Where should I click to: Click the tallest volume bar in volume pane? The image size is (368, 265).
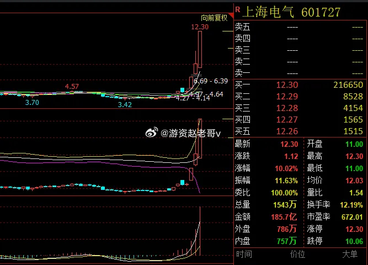click(x=200, y=231)
